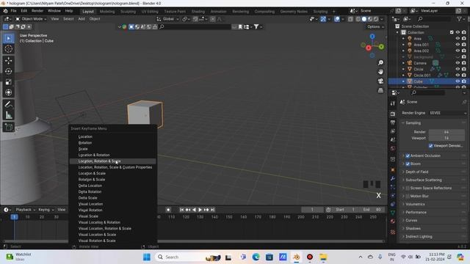Open Keying menu in timeline

pos(46,210)
